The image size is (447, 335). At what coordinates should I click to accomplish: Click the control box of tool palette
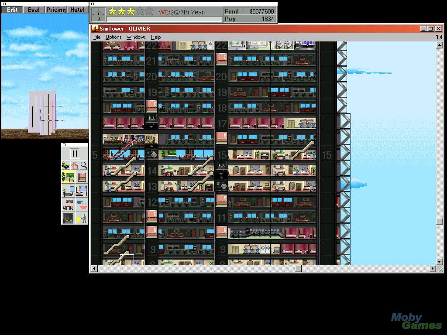[x=64, y=145]
